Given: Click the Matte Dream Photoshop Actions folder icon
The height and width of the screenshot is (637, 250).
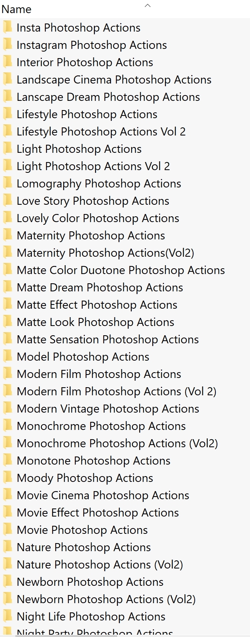Looking at the screenshot, I should pyautogui.click(x=7, y=288).
